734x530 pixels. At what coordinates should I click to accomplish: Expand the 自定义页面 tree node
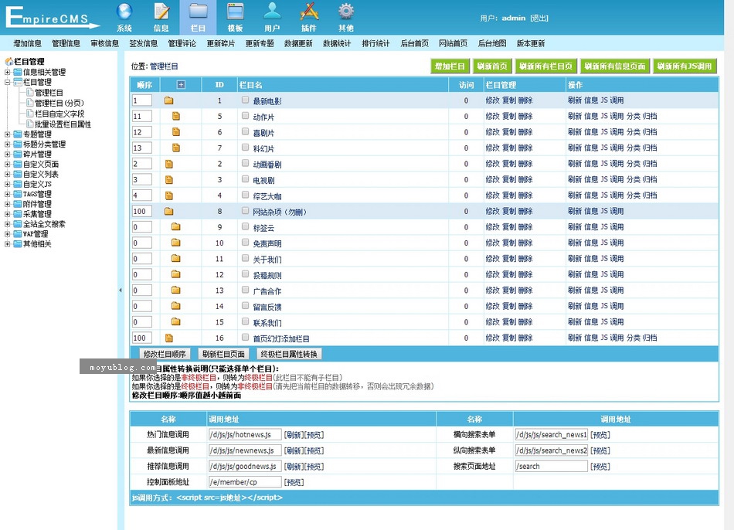pos(8,165)
